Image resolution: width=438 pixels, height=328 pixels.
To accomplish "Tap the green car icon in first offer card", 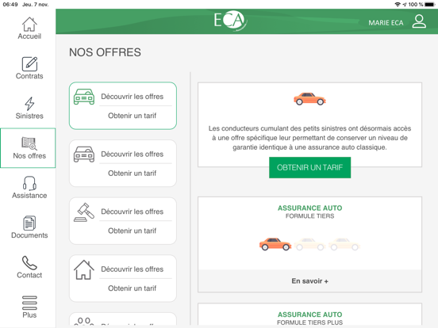I will coord(84,97).
